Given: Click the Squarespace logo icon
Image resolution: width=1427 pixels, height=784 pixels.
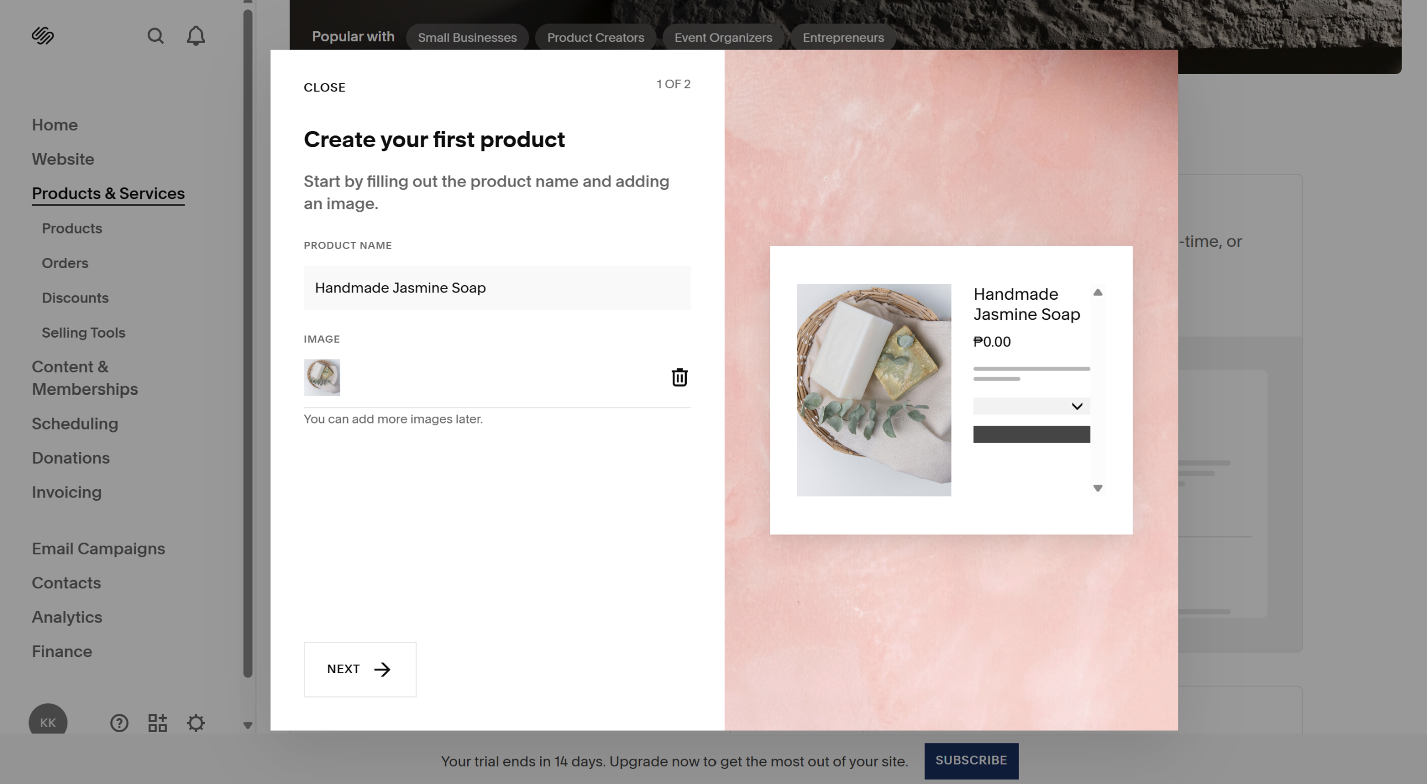Looking at the screenshot, I should [42, 36].
